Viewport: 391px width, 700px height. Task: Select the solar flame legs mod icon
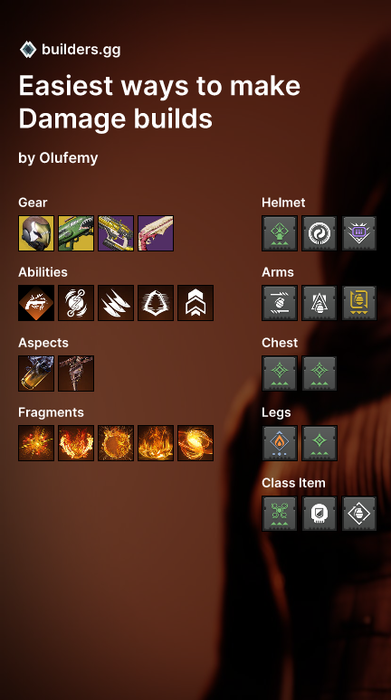click(x=280, y=443)
